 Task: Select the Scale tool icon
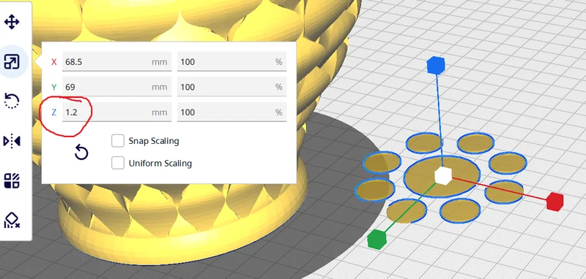[12, 61]
